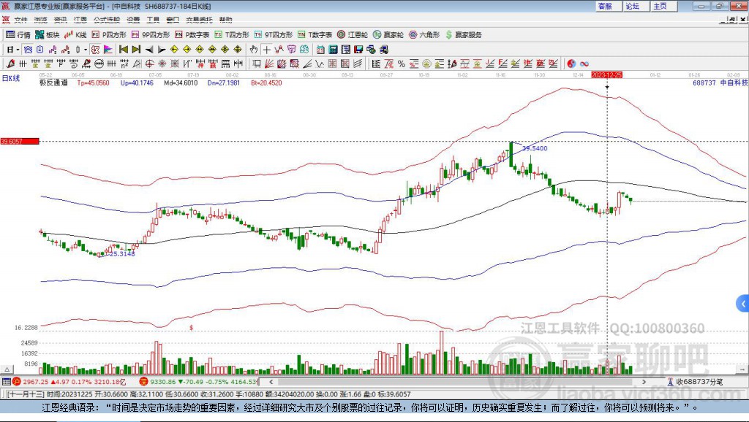
Task: Jump to last bar icon
Action: pos(136,50)
